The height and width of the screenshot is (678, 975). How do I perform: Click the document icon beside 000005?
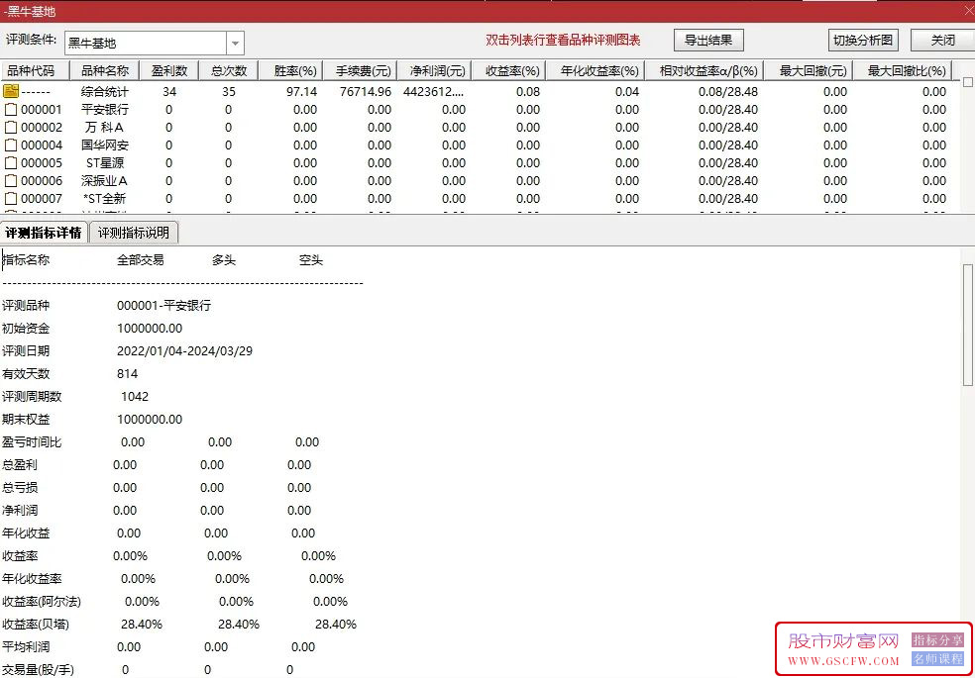click(x=11, y=163)
